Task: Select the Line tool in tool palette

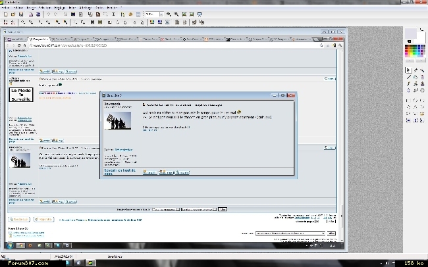Action: pyautogui.click(x=408, y=77)
